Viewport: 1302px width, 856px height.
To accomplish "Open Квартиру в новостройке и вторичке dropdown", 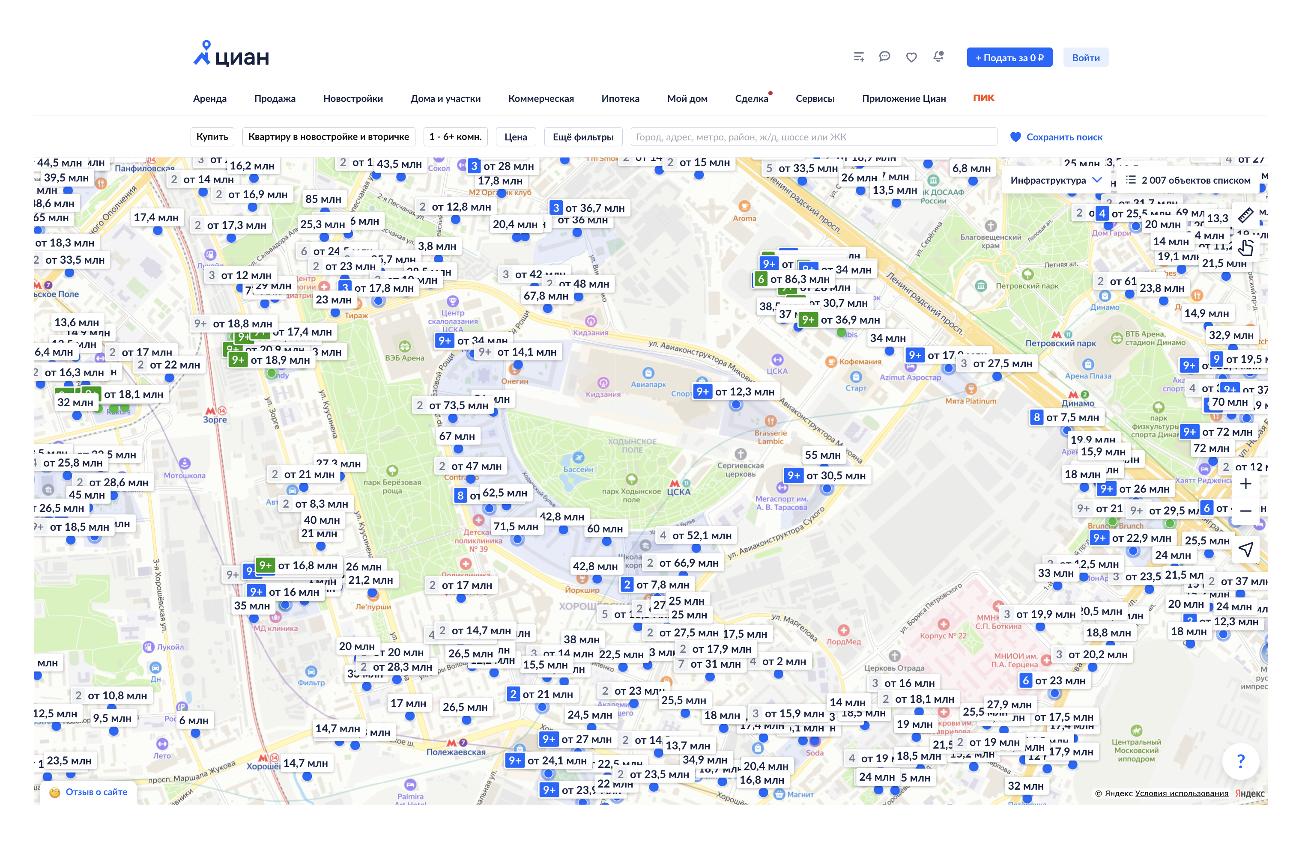I will (x=328, y=137).
